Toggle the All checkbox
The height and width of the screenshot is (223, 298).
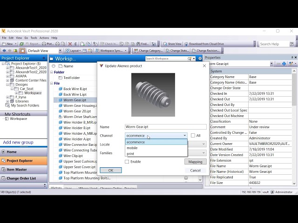(193, 135)
